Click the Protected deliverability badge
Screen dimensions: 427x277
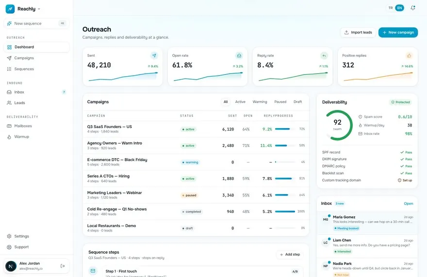click(401, 102)
